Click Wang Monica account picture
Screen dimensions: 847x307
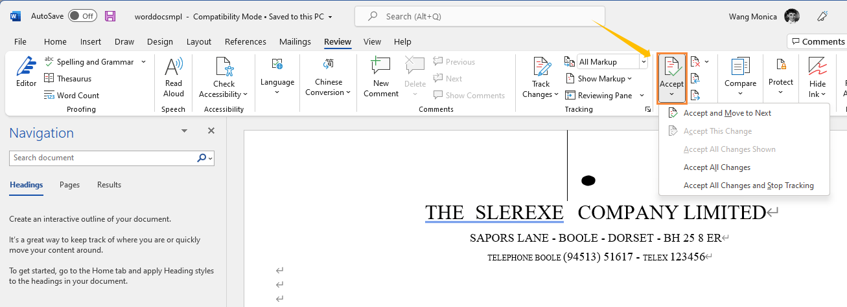click(791, 16)
